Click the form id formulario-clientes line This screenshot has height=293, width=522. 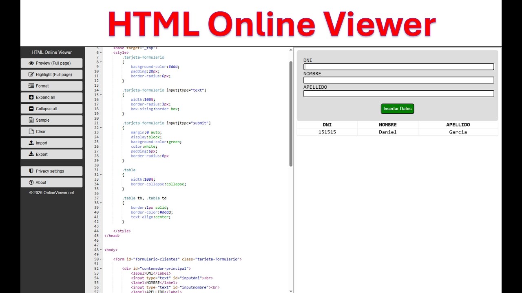[x=177, y=259]
